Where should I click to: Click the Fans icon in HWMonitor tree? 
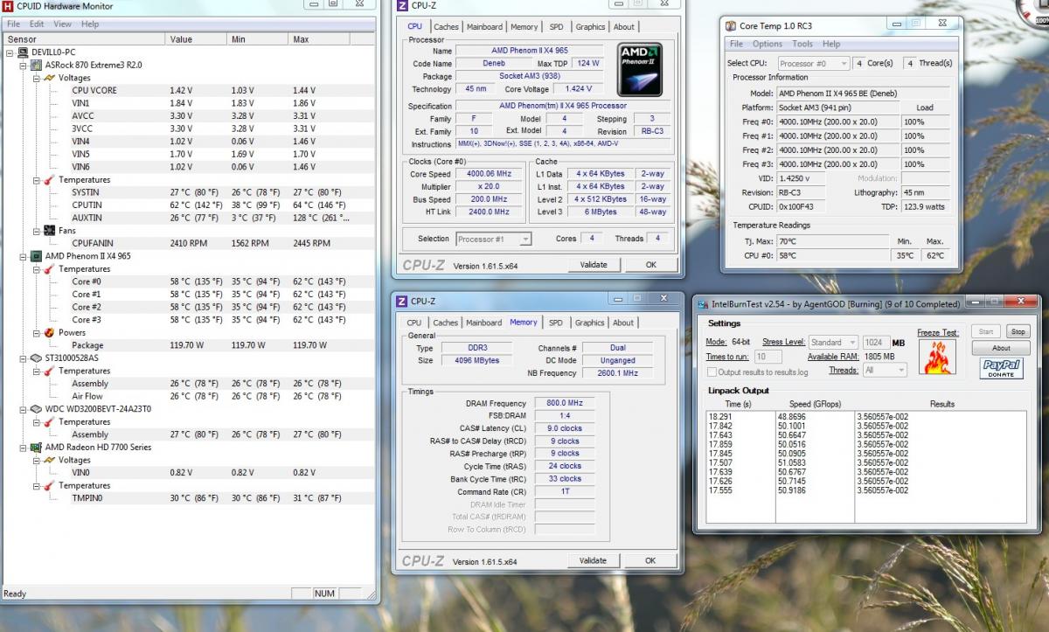(50, 231)
